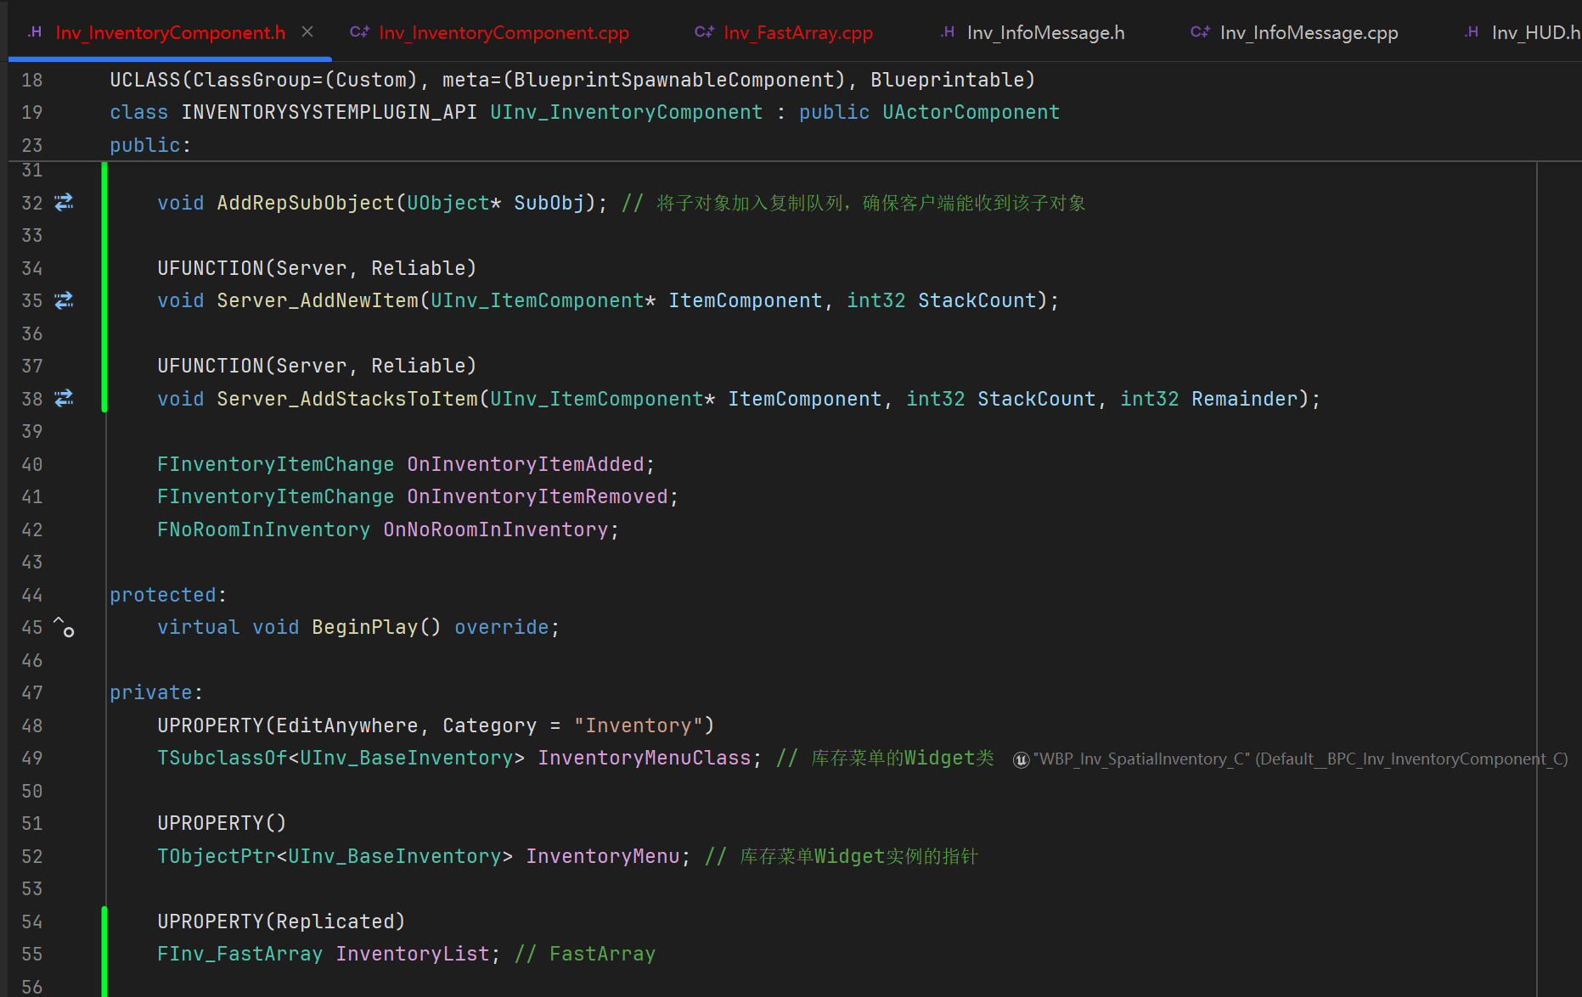Click the SubObj parameter name

(x=549, y=203)
